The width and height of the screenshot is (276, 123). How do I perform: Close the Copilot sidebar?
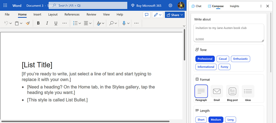(268, 6)
